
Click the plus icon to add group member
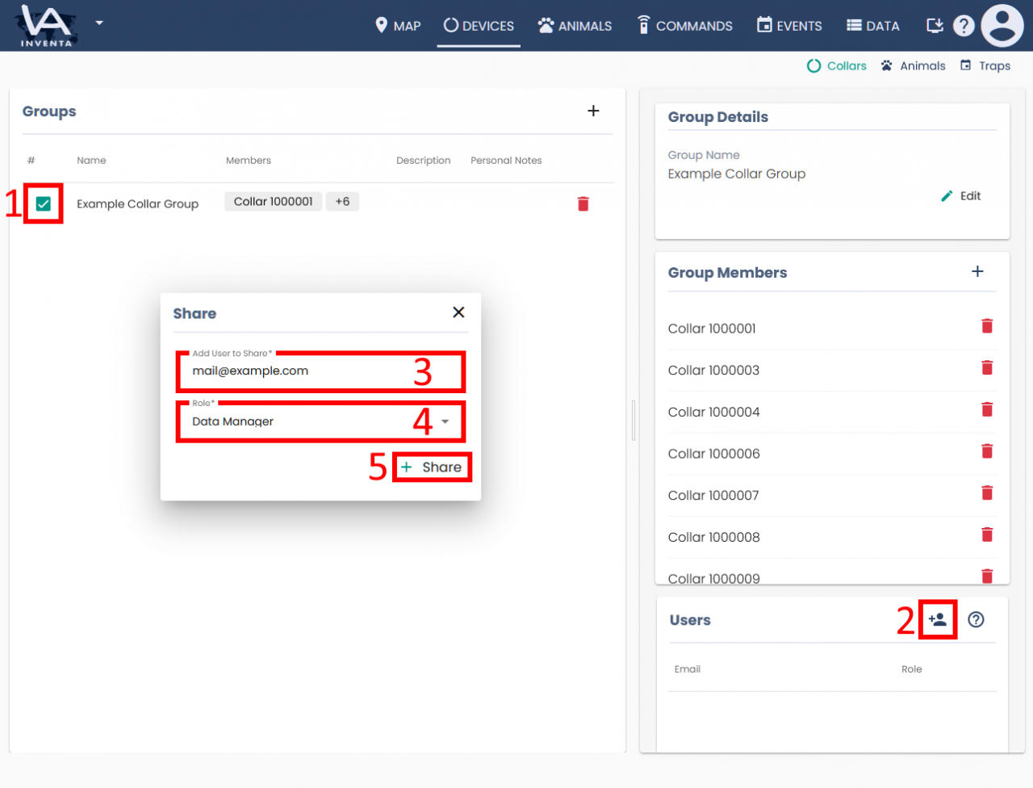point(977,272)
